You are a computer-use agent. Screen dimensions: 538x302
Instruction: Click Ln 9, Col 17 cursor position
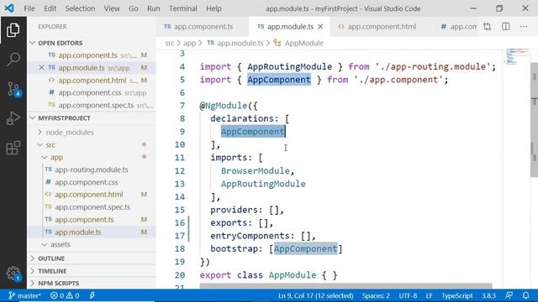(316, 295)
